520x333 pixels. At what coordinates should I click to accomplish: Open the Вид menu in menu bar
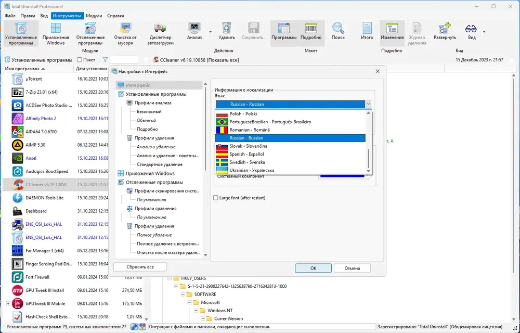(x=44, y=16)
